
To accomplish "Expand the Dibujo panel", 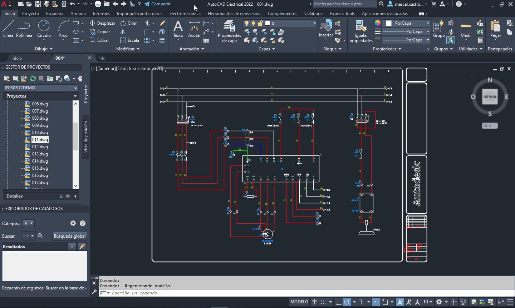I will (44, 49).
